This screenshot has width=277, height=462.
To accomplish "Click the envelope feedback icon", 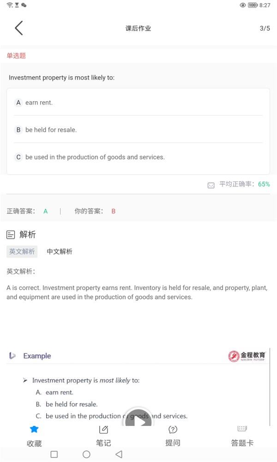I will pyautogui.click(x=211, y=185).
